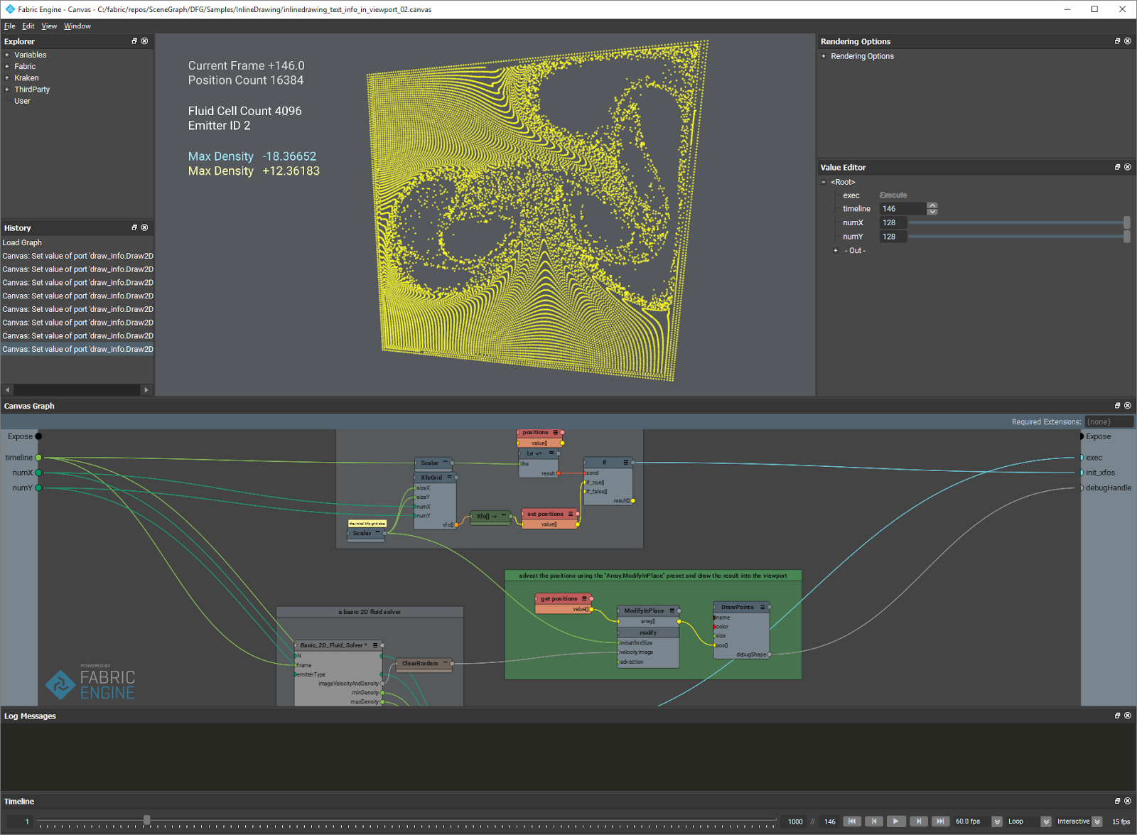
Task: Open the Window menu
Action: (x=77, y=26)
